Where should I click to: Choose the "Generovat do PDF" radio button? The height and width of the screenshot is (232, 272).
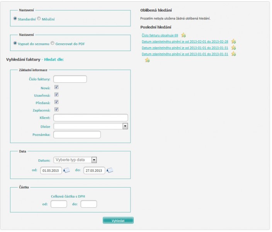53,43
